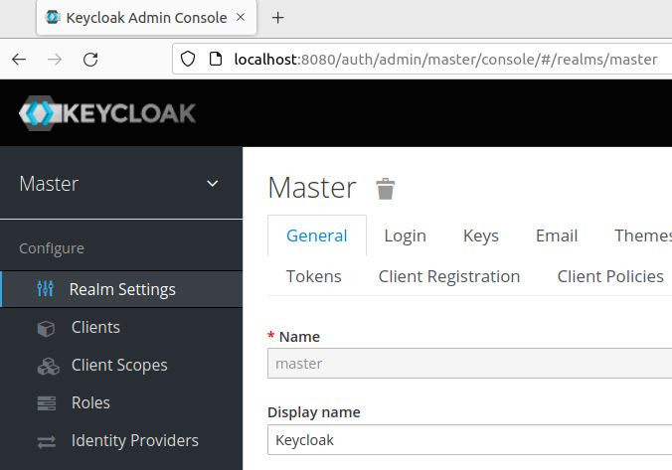Expand the Master realm selector chevron
The image size is (672, 470).
click(212, 184)
